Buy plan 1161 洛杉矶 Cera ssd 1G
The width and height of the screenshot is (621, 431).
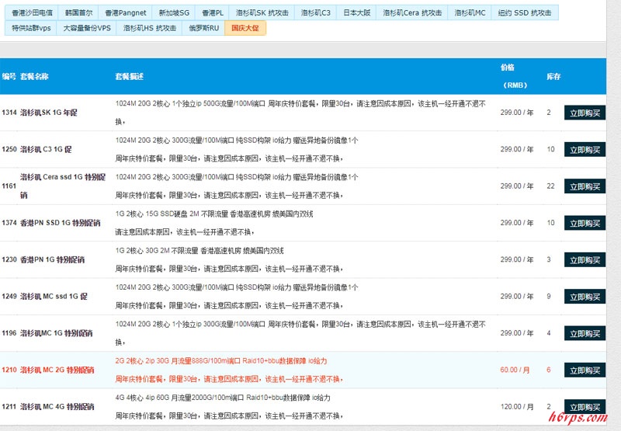[x=585, y=186]
